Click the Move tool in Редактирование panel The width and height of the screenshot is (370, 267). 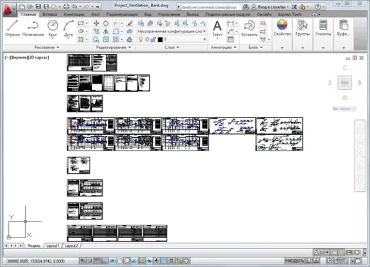pyautogui.click(x=96, y=23)
